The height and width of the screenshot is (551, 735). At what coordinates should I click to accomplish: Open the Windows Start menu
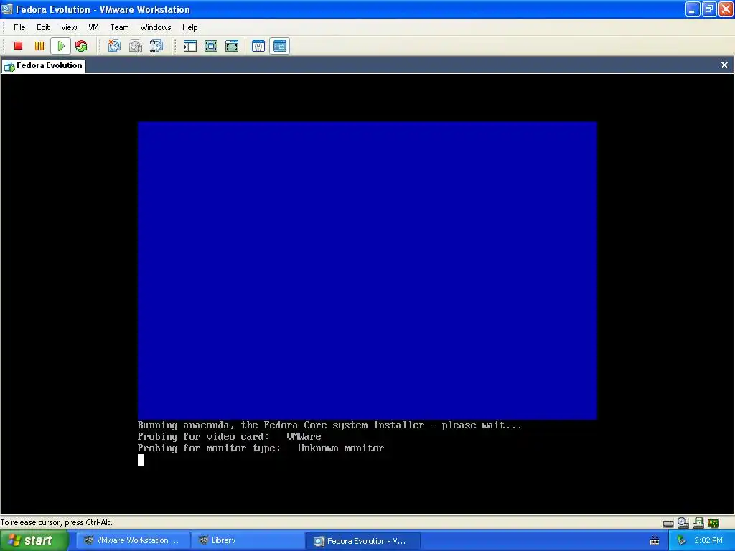(34, 541)
